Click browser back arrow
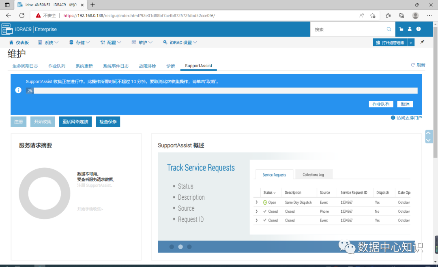438x267 pixels. pos(9,15)
